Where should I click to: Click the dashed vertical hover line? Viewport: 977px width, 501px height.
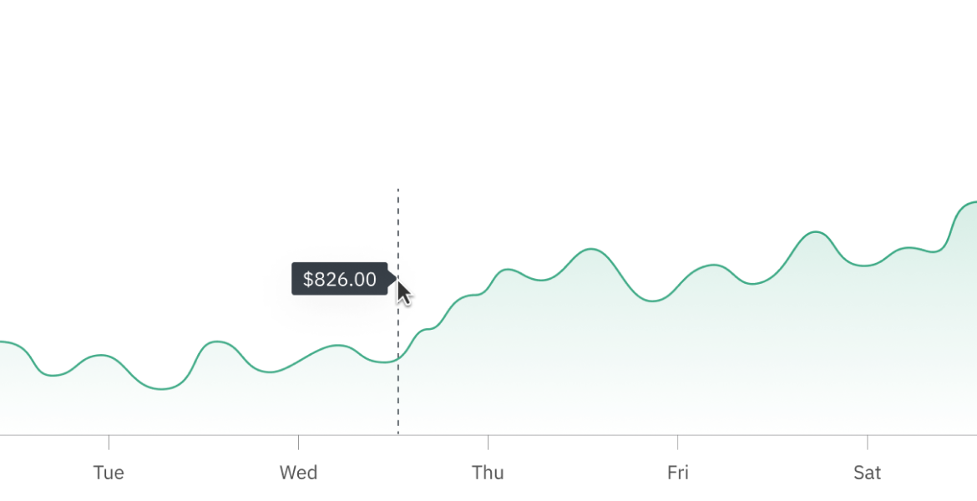click(x=398, y=311)
